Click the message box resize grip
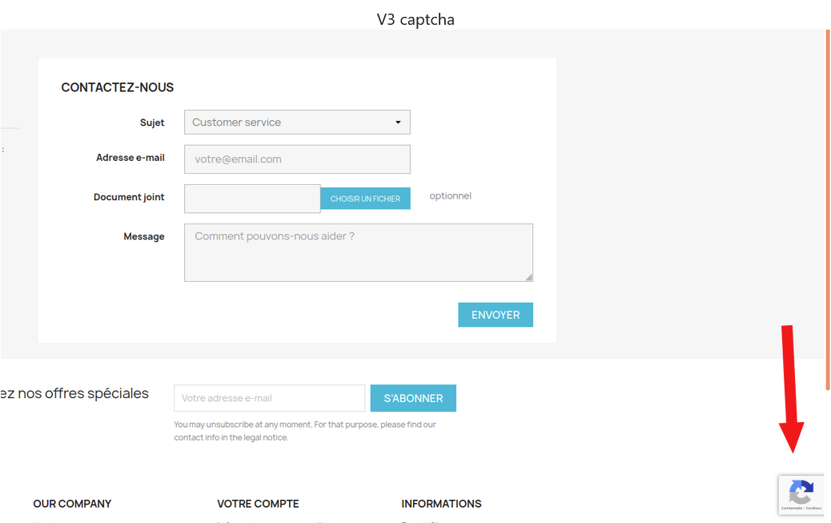 [x=528, y=277]
